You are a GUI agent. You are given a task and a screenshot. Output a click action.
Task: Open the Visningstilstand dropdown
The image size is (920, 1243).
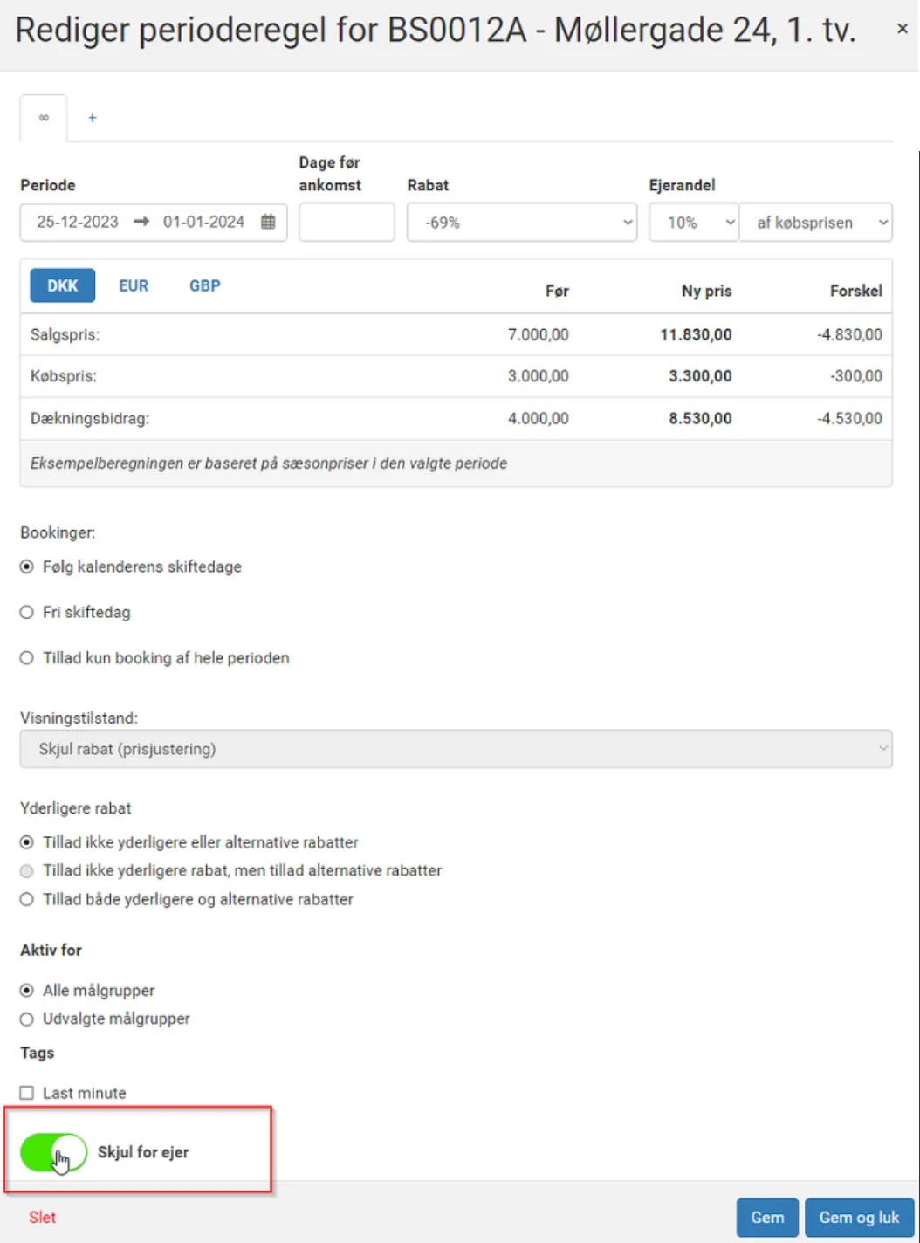(456, 749)
